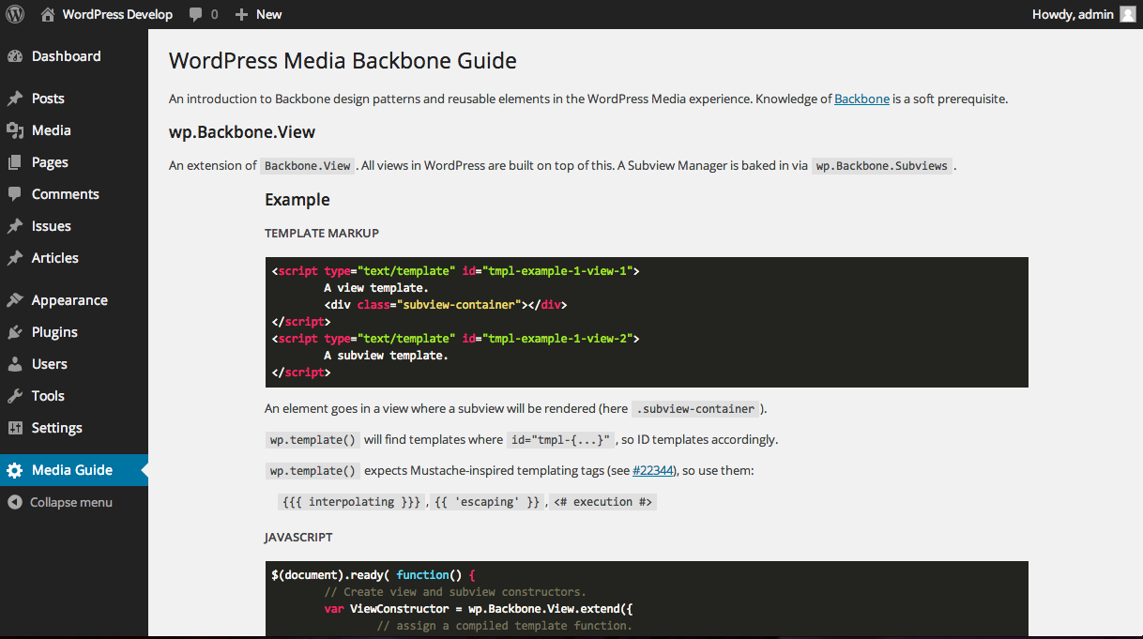1143x639 pixels.
Task: Click the .subview-container inline code
Action: 695,409
